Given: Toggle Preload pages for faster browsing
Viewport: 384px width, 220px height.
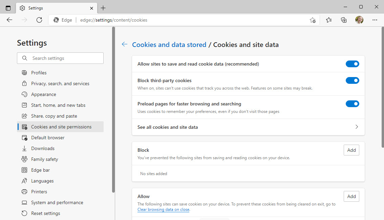Looking at the screenshot, I should point(352,104).
